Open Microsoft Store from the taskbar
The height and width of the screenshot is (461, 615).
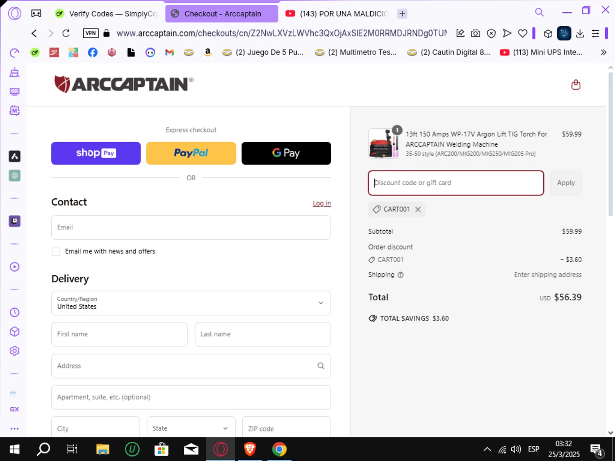162,450
